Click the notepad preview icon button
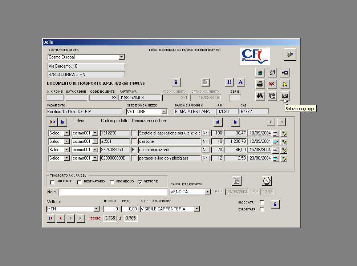This screenshot has height=266, width=357. click(272, 73)
